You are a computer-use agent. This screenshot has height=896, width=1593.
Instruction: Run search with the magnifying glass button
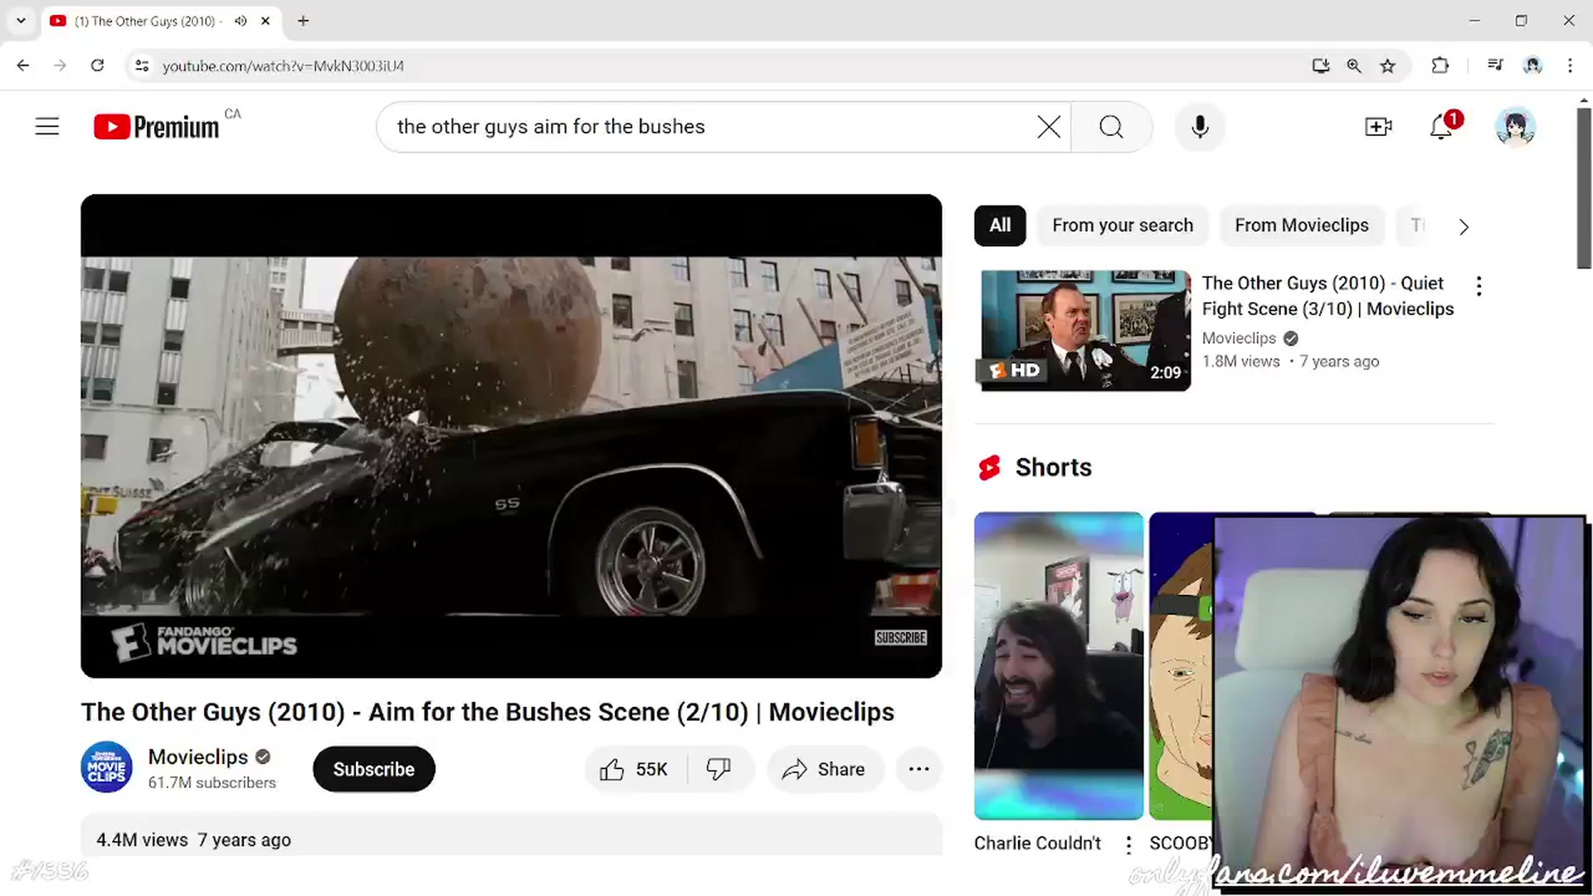pos(1111,127)
